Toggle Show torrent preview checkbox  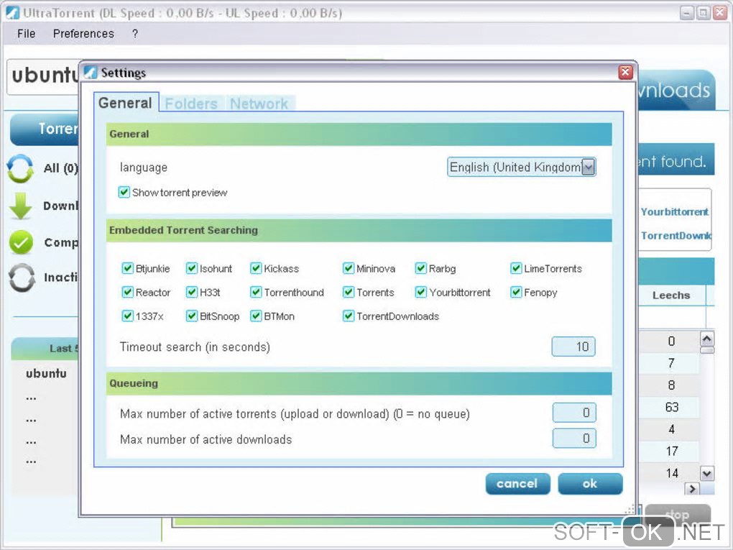pyautogui.click(x=124, y=192)
